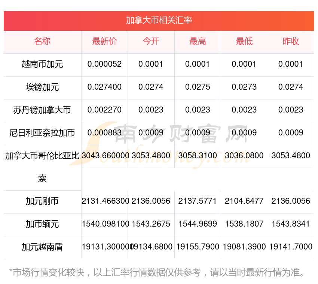The height and width of the screenshot is (284, 318).
Task: Select the latest price 3043.660000
Action: coord(105,156)
